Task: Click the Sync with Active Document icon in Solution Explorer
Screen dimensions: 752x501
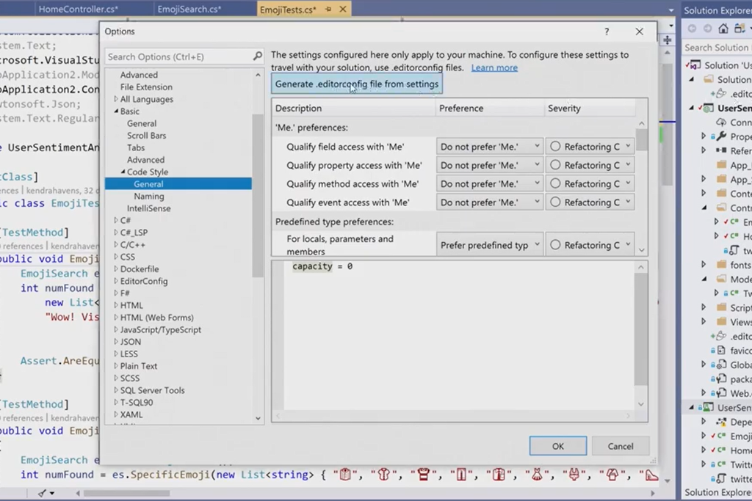Action: [739, 29]
